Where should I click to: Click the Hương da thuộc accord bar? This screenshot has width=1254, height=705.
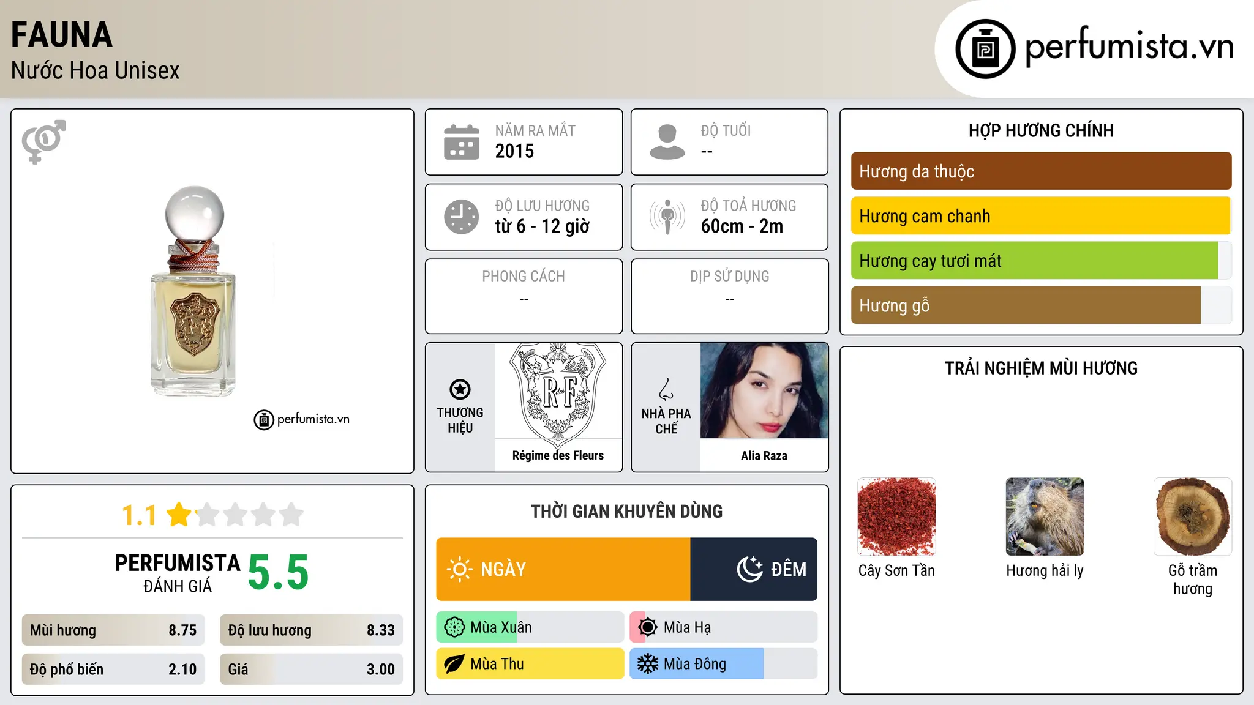point(1041,171)
